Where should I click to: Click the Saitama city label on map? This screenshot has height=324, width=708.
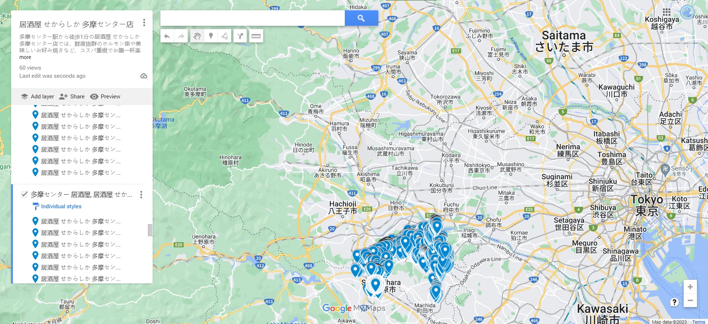564,41
